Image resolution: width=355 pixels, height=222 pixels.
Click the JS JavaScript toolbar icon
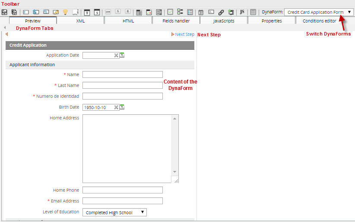click(x=242, y=12)
